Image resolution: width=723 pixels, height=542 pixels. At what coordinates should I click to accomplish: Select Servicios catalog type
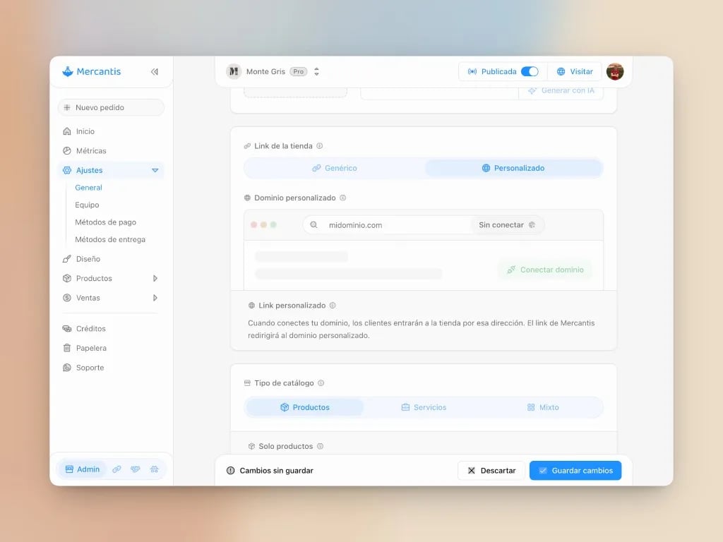click(424, 407)
